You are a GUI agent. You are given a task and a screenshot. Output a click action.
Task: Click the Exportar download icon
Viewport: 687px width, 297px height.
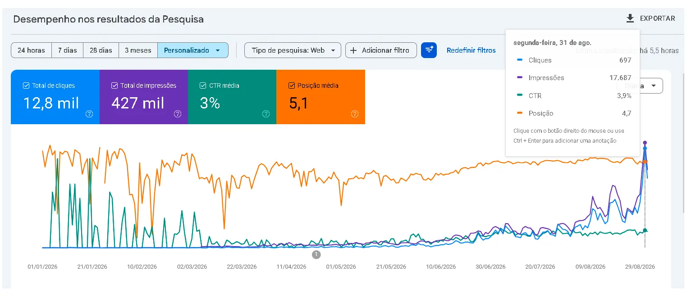[630, 18]
